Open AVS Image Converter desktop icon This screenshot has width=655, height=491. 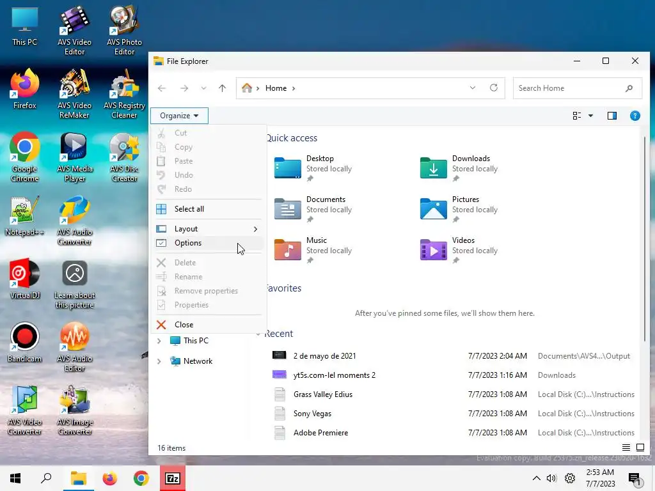(x=74, y=411)
